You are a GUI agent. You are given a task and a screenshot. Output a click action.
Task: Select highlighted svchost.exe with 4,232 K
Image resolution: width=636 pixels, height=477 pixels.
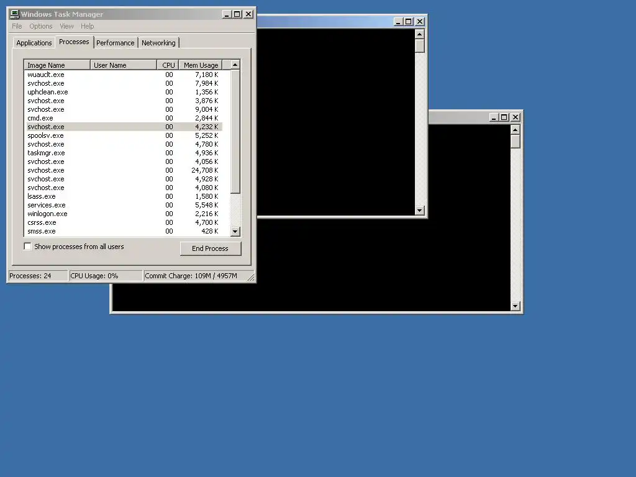[124, 127]
